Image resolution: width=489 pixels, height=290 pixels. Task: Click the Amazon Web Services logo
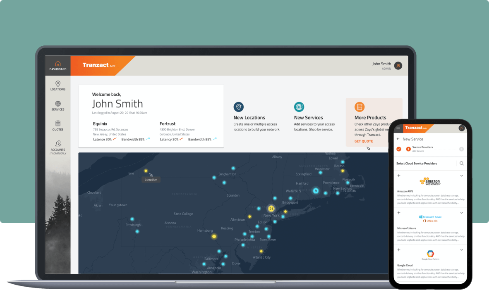tap(430, 181)
